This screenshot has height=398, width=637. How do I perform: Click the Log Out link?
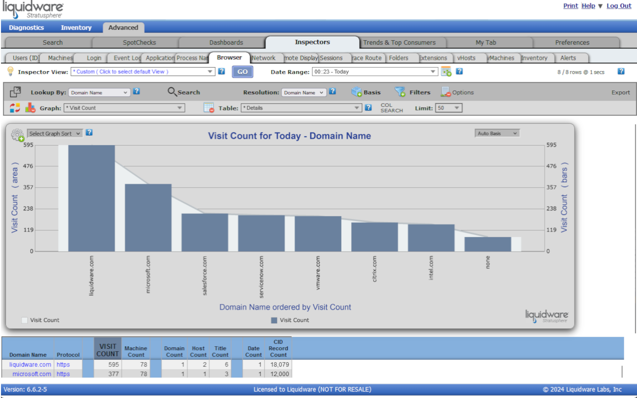(x=619, y=6)
